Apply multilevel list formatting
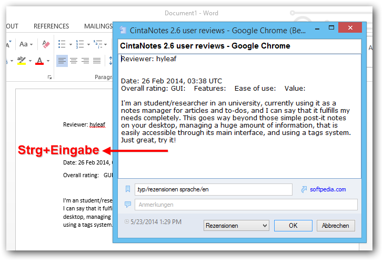This screenshot has height=261, width=383. pyautogui.click(x=98, y=44)
